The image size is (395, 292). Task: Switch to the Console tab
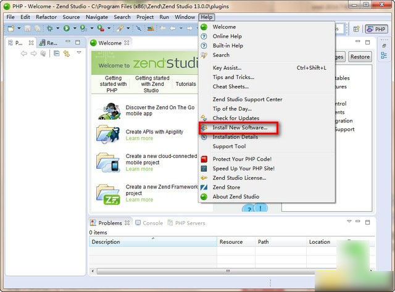pos(149,223)
